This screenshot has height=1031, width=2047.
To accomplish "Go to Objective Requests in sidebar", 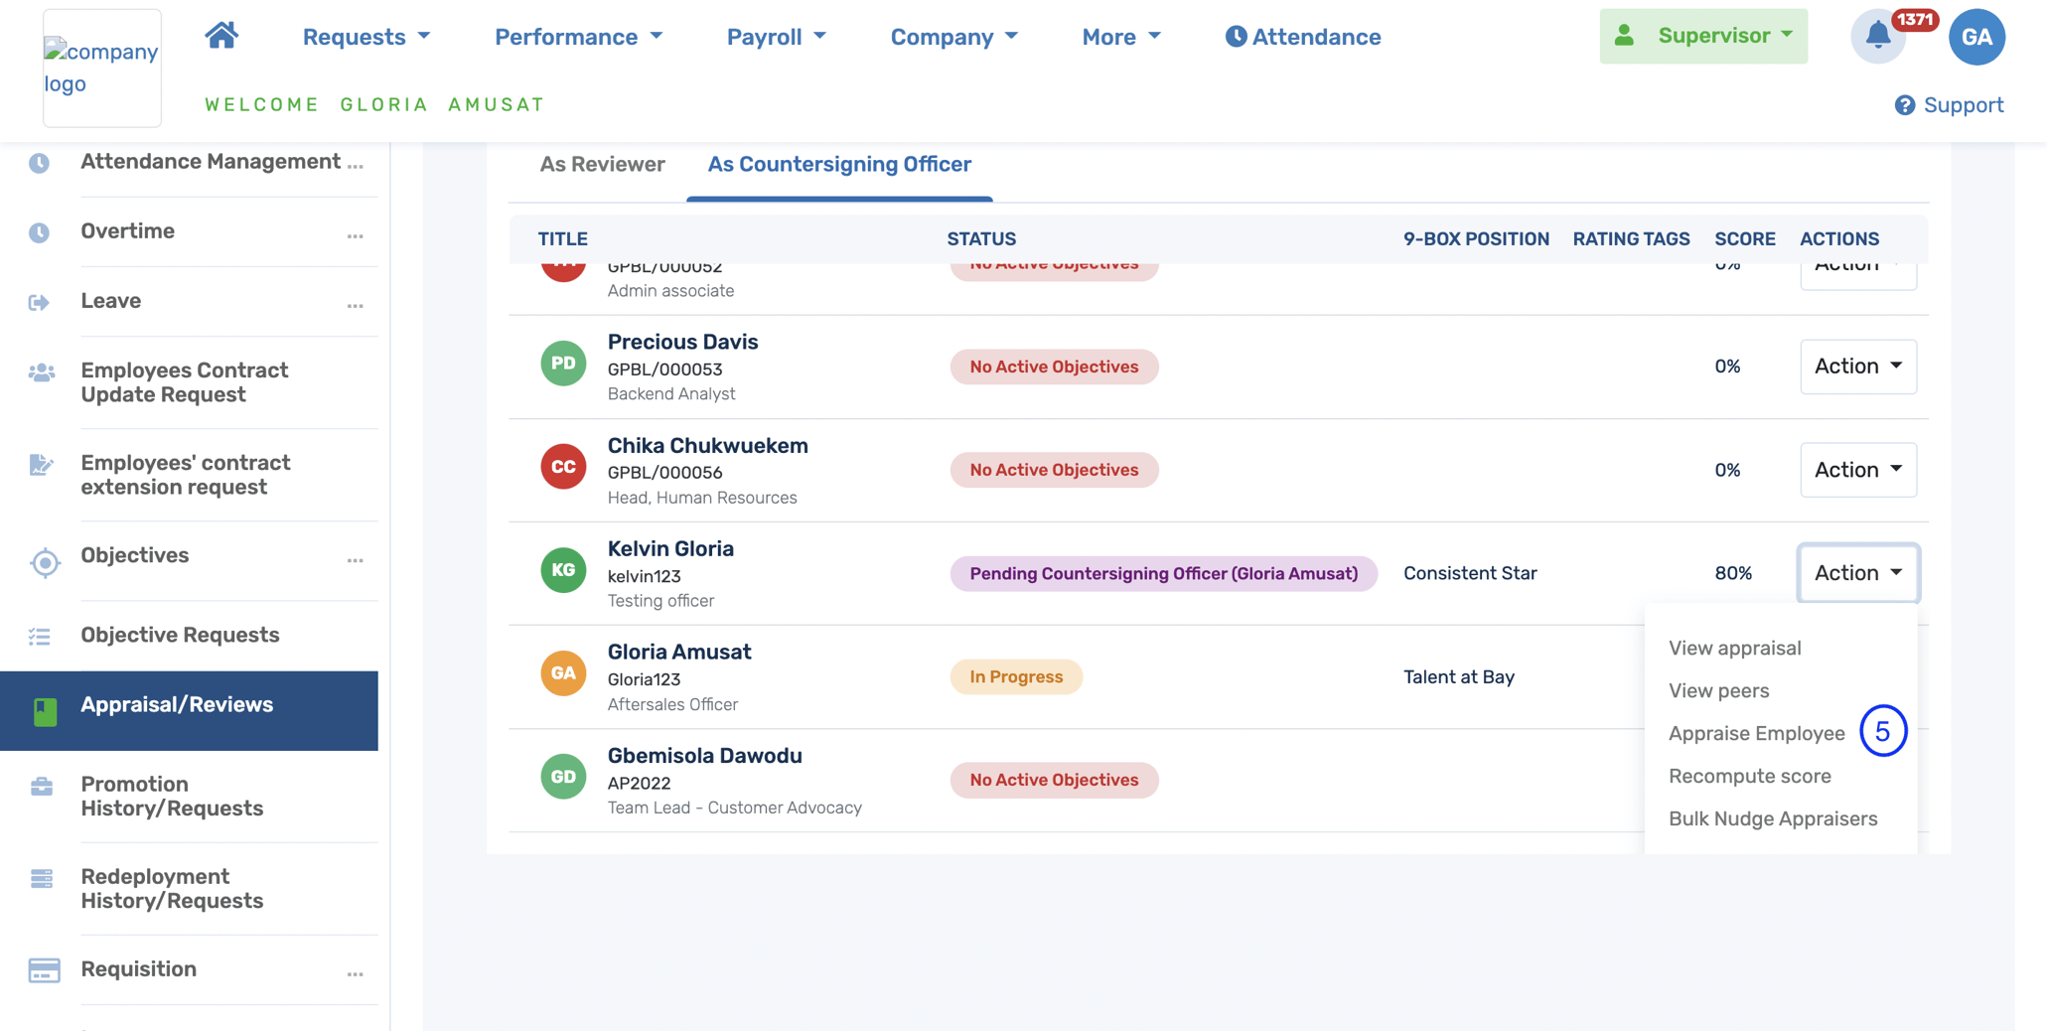I will point(180,636).
